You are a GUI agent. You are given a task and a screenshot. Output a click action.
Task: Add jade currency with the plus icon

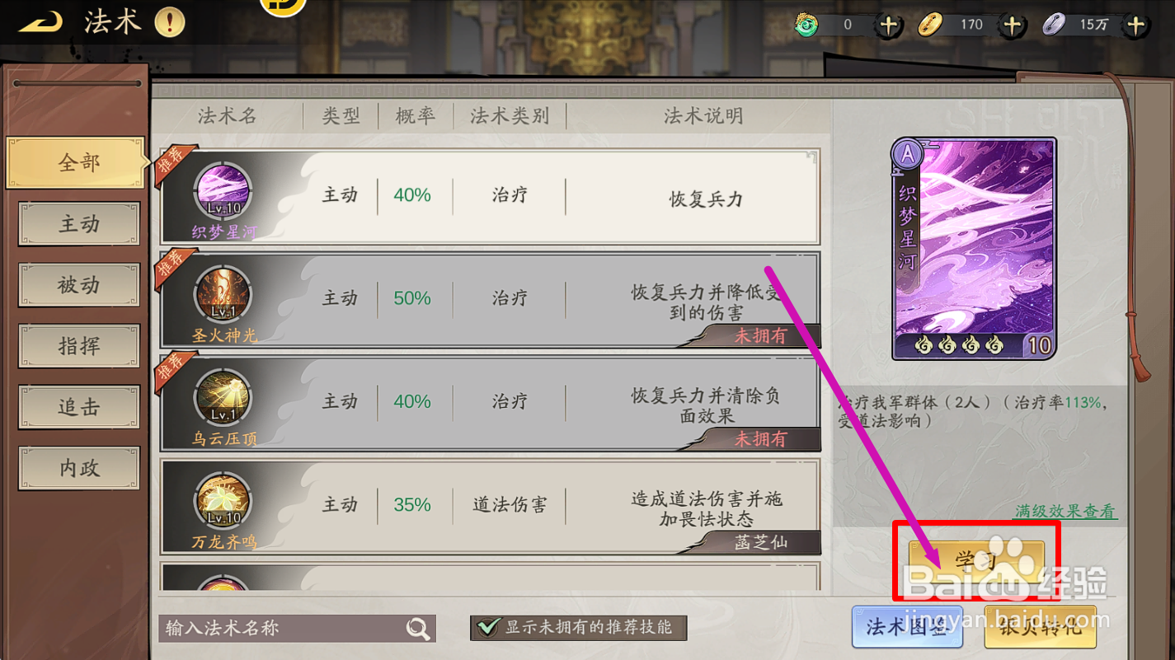pos(888,25)
